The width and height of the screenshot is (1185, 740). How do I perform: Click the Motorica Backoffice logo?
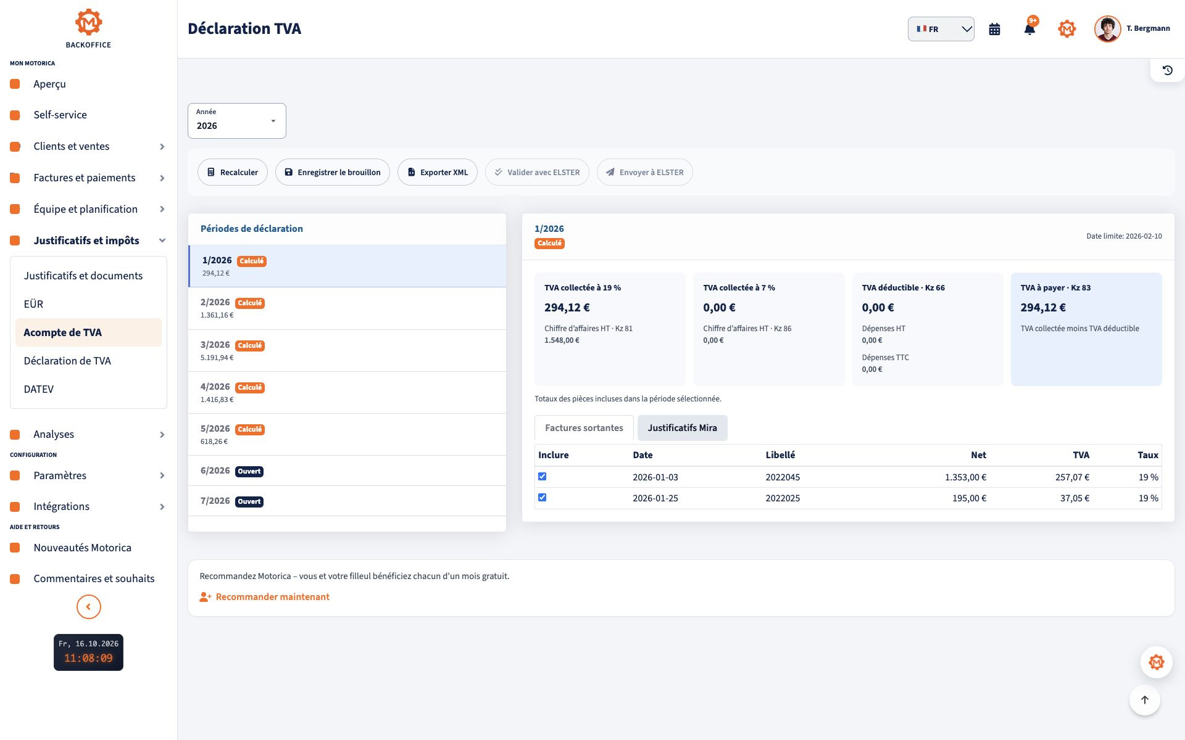pyautogui.click(x=88, y=29)
